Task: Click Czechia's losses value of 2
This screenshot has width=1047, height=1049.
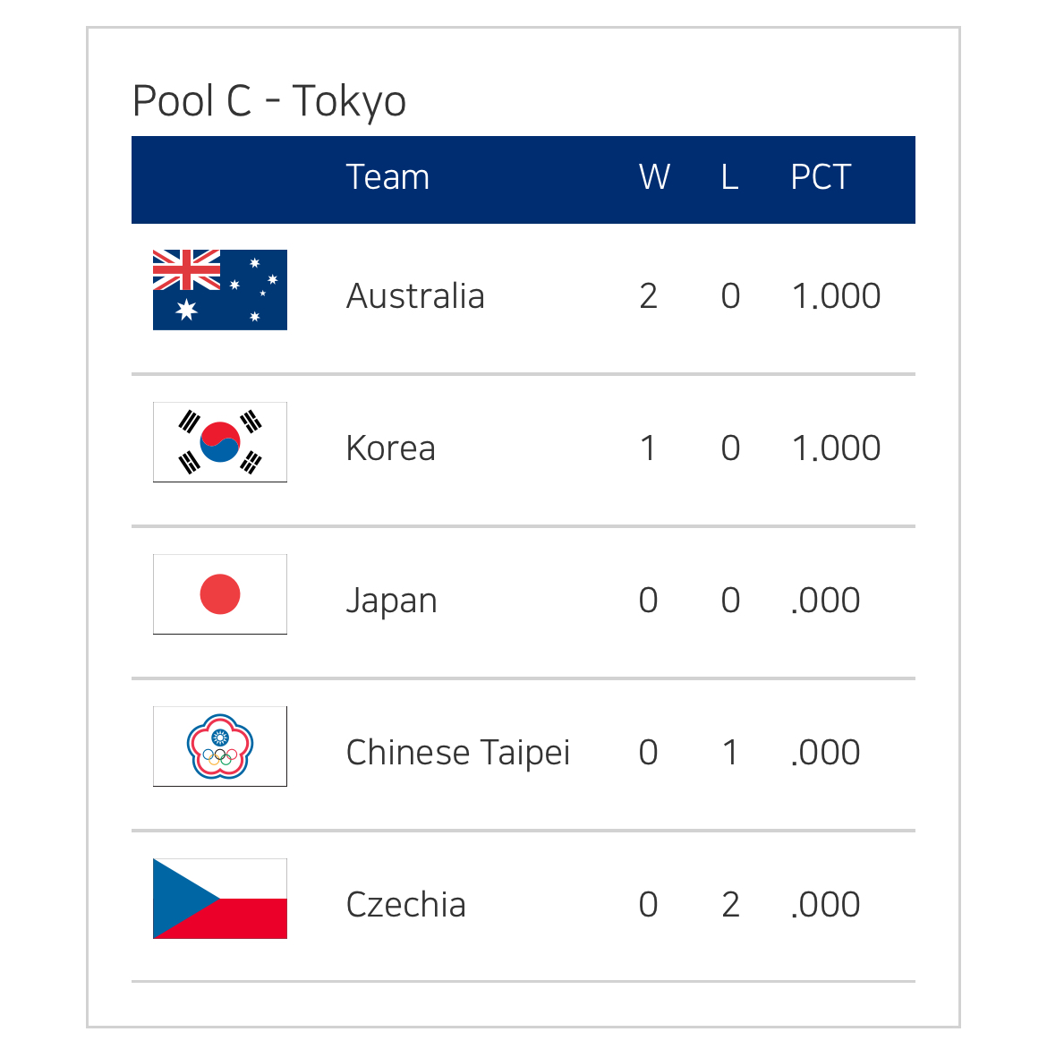Action: 730,905
